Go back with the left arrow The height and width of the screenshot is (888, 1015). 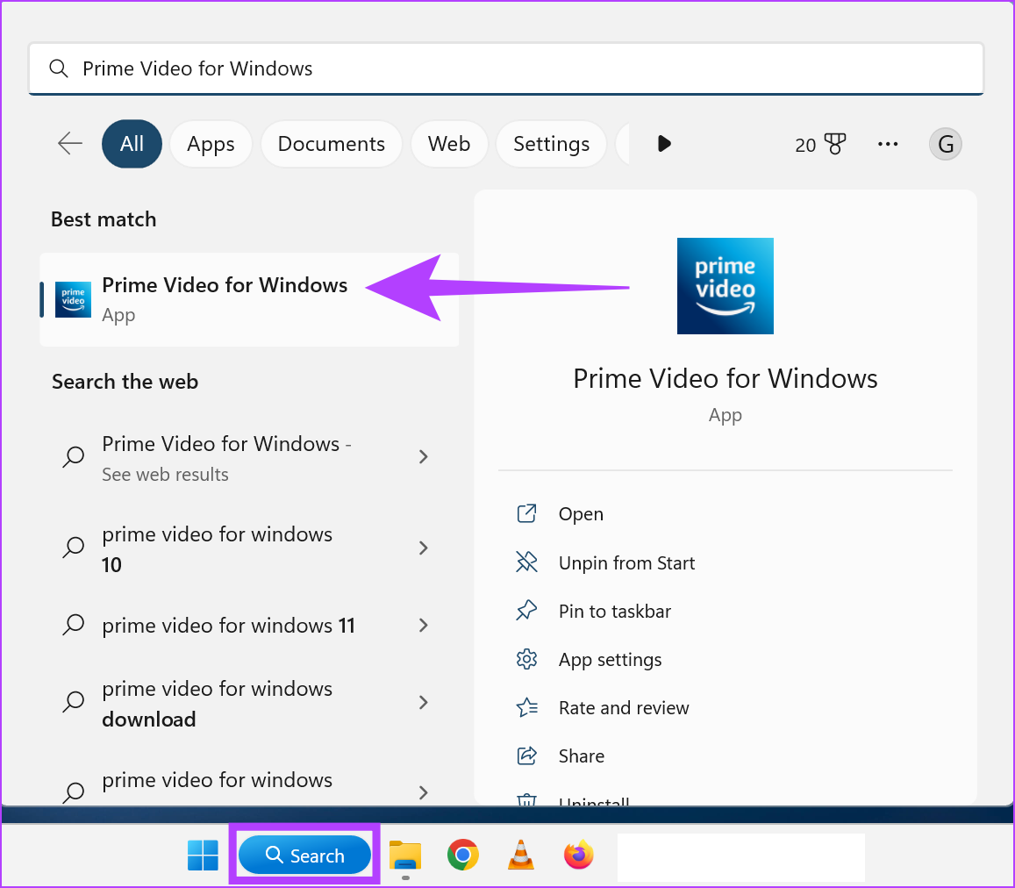pos(70,144)
